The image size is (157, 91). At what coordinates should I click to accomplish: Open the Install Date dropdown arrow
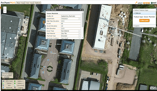tap(80, 19)
